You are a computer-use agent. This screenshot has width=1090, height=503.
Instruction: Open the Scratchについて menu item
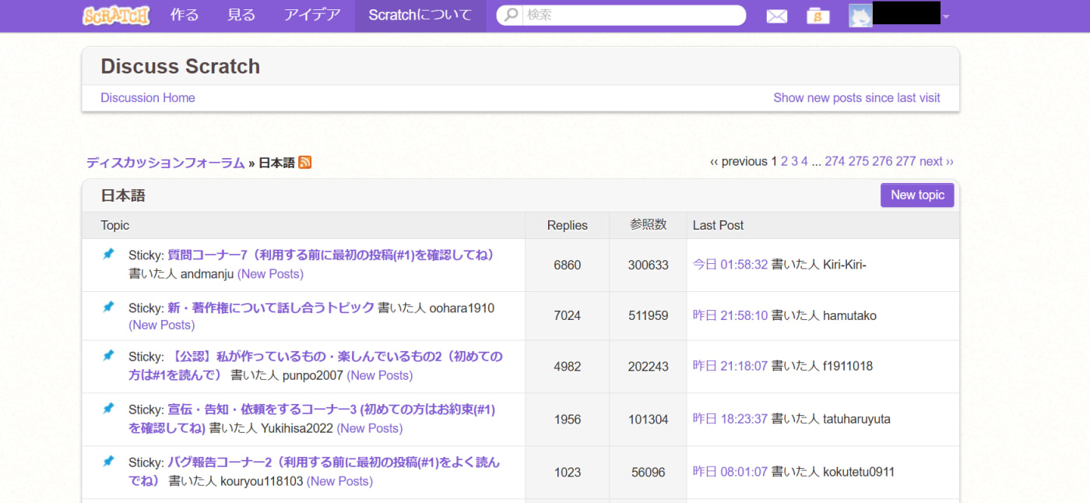point(420,16)
